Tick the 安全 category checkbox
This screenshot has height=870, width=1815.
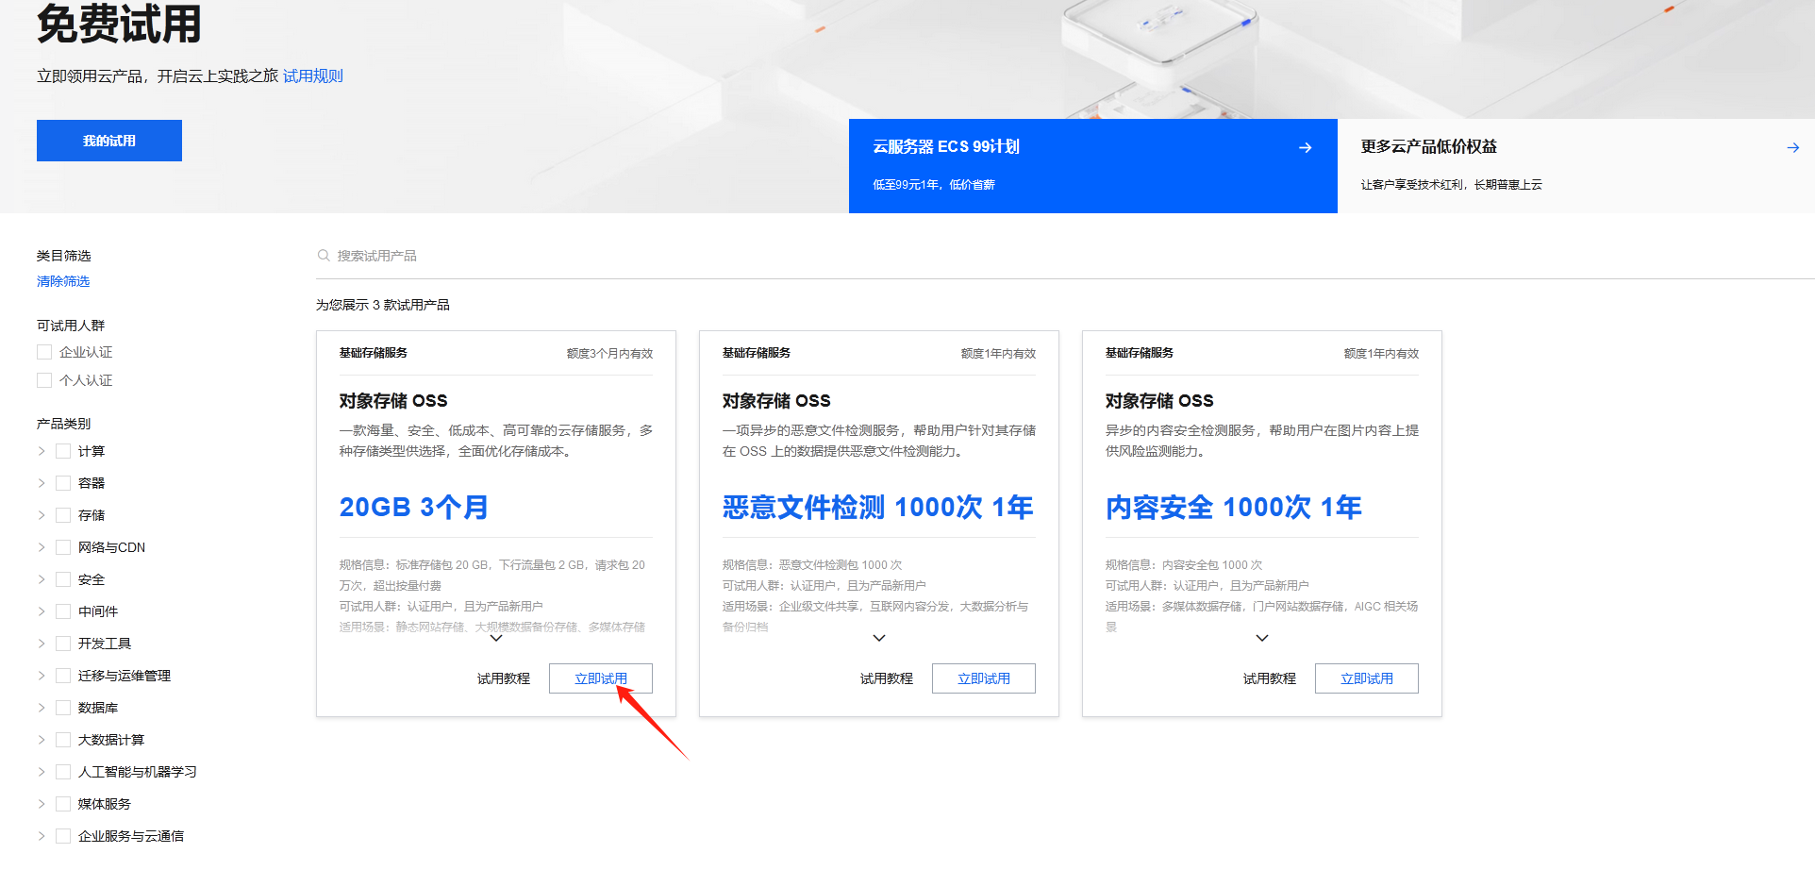(x=63, y=579)
